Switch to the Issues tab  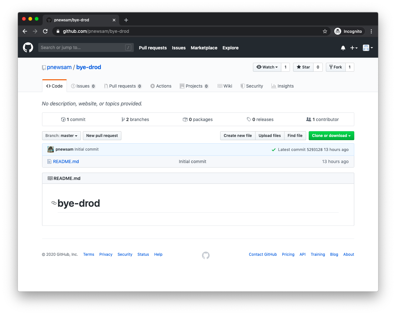[83, 86]
